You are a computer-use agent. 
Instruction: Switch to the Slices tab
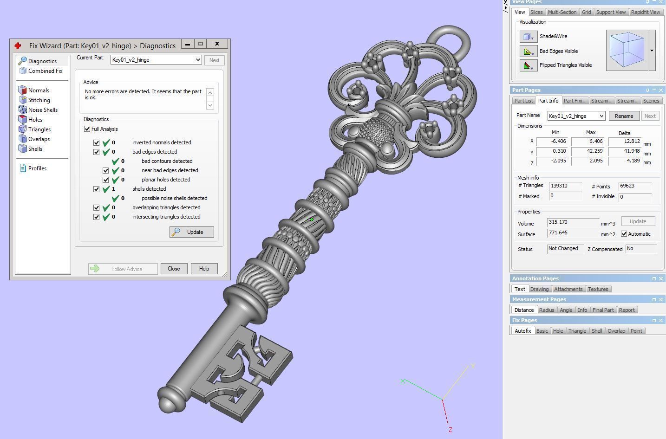(x=536, y=12)
